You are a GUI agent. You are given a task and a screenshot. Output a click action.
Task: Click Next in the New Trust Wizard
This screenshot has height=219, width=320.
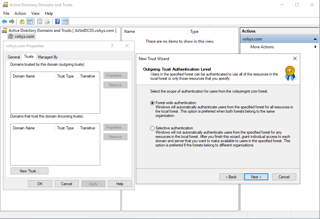tap(256, 177)
